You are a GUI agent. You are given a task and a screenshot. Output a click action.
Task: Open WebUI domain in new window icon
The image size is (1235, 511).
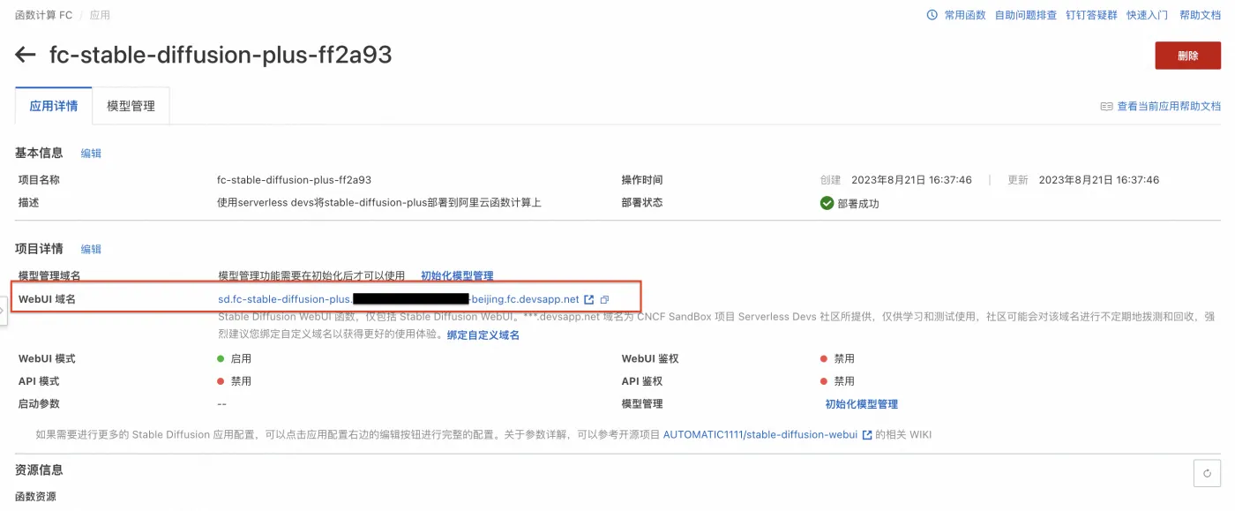point(589,300)
